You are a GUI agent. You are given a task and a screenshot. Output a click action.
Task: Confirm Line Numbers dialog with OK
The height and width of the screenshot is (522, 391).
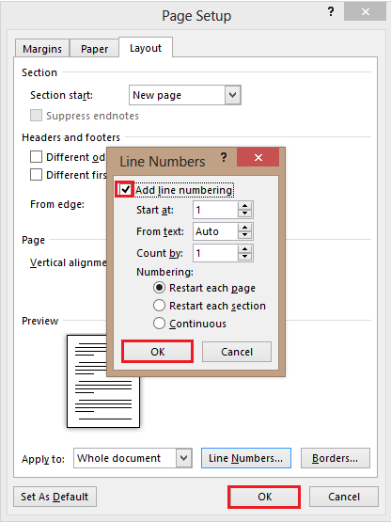coord(157,352)
